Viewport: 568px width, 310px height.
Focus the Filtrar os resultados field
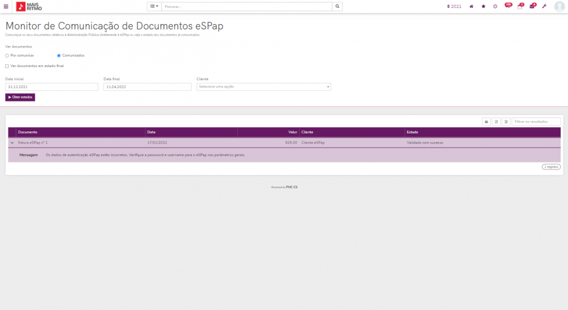pos(536,121)
